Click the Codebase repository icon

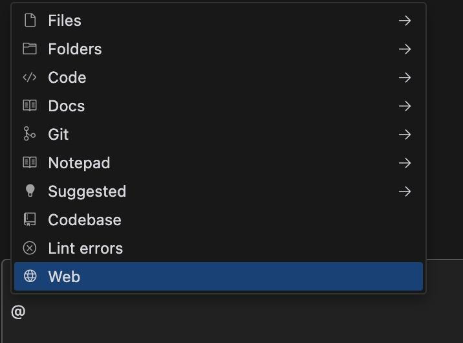click(x=30, y=220)
